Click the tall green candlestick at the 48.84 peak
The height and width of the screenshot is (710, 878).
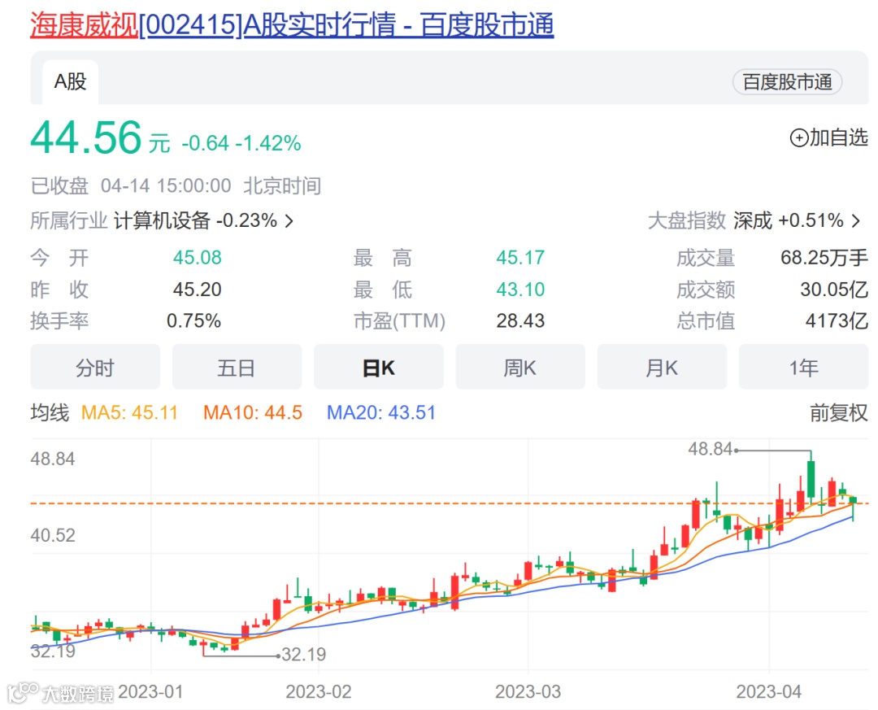(x=811, y=478)
